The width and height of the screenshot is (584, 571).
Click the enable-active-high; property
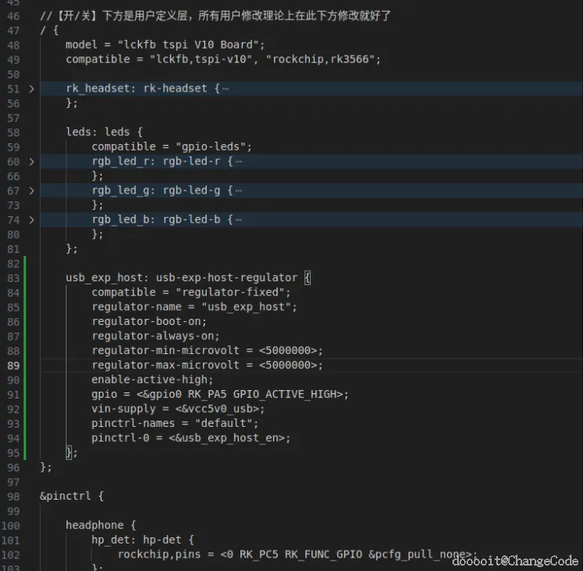pos(153,380)
